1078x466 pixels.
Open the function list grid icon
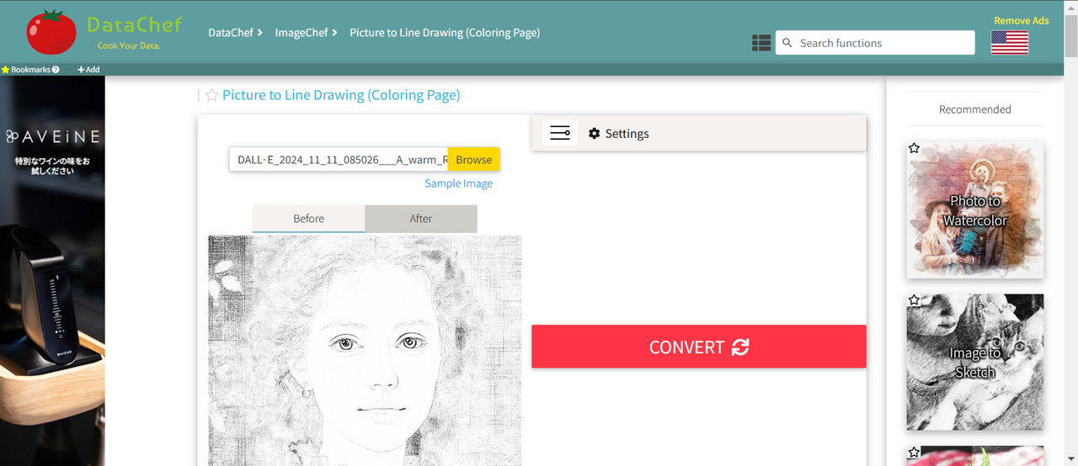click(761, 43)
